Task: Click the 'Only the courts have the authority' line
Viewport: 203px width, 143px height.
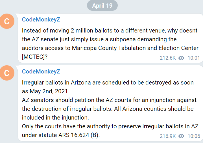Action: point(110,126)
